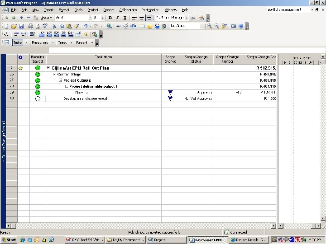The width and height of the screenshot is (326, 244).
Task: Click the Go To Selected Task icon
Action: coord(224,26)
